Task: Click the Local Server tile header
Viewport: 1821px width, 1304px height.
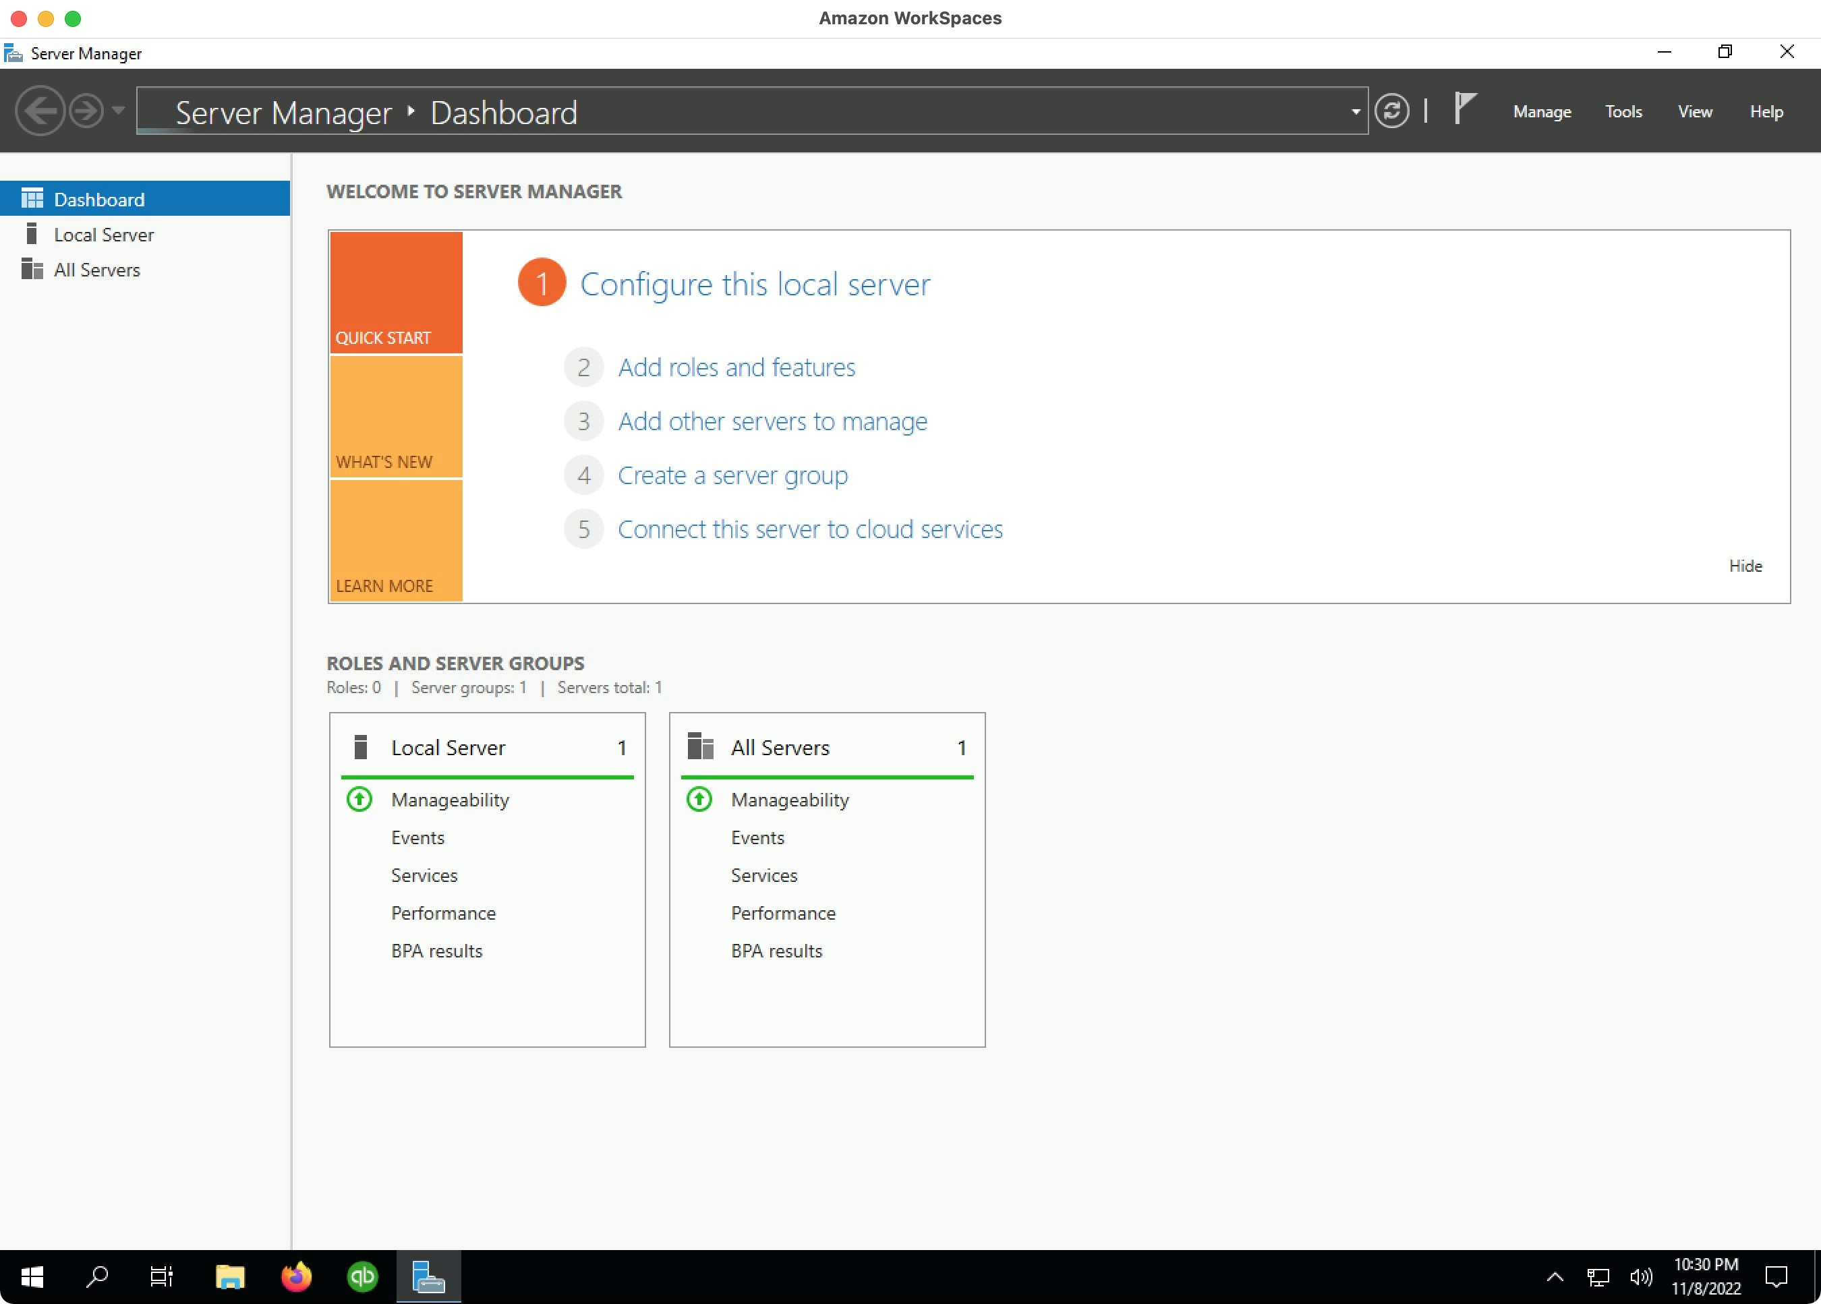Action: (x=488, y=747)
